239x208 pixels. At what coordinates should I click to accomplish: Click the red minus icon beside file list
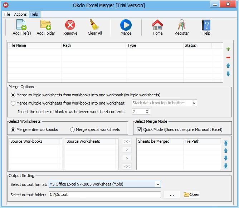click(x=228, y=57)
